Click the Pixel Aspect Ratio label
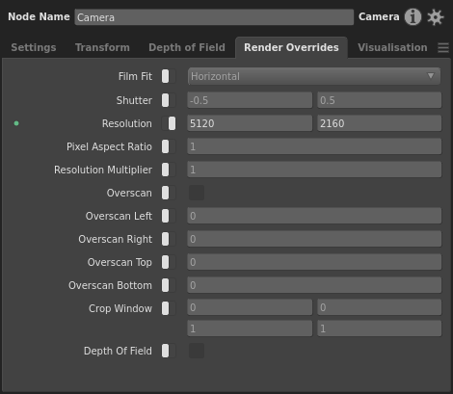Image resolution: width=453 pixels, height=394 pixels. [x=109, y=146]
